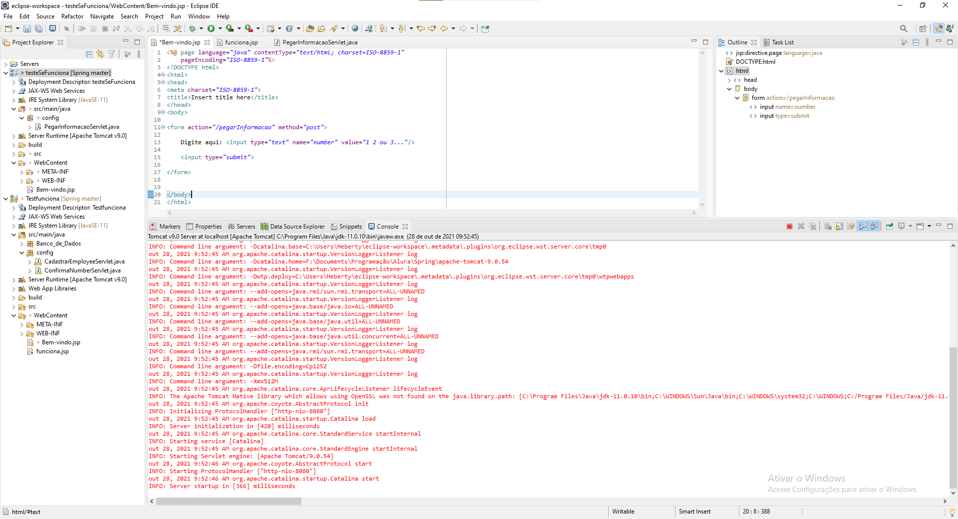Image resolution: width=958 pixels, height=519 pixels.
Task: Click the toolbar Search magnifier icon
Action: (x=904, y=28)
